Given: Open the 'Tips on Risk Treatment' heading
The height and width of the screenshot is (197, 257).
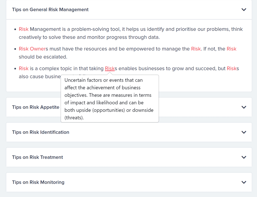Looking at the screenshot, I should coord(37,157).
